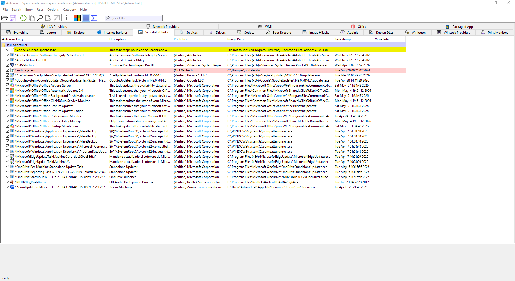Click the icon beside the AceSystem AceUpdater entry
The height and width of the screenshot is (281, 515).
click(12, 75)
